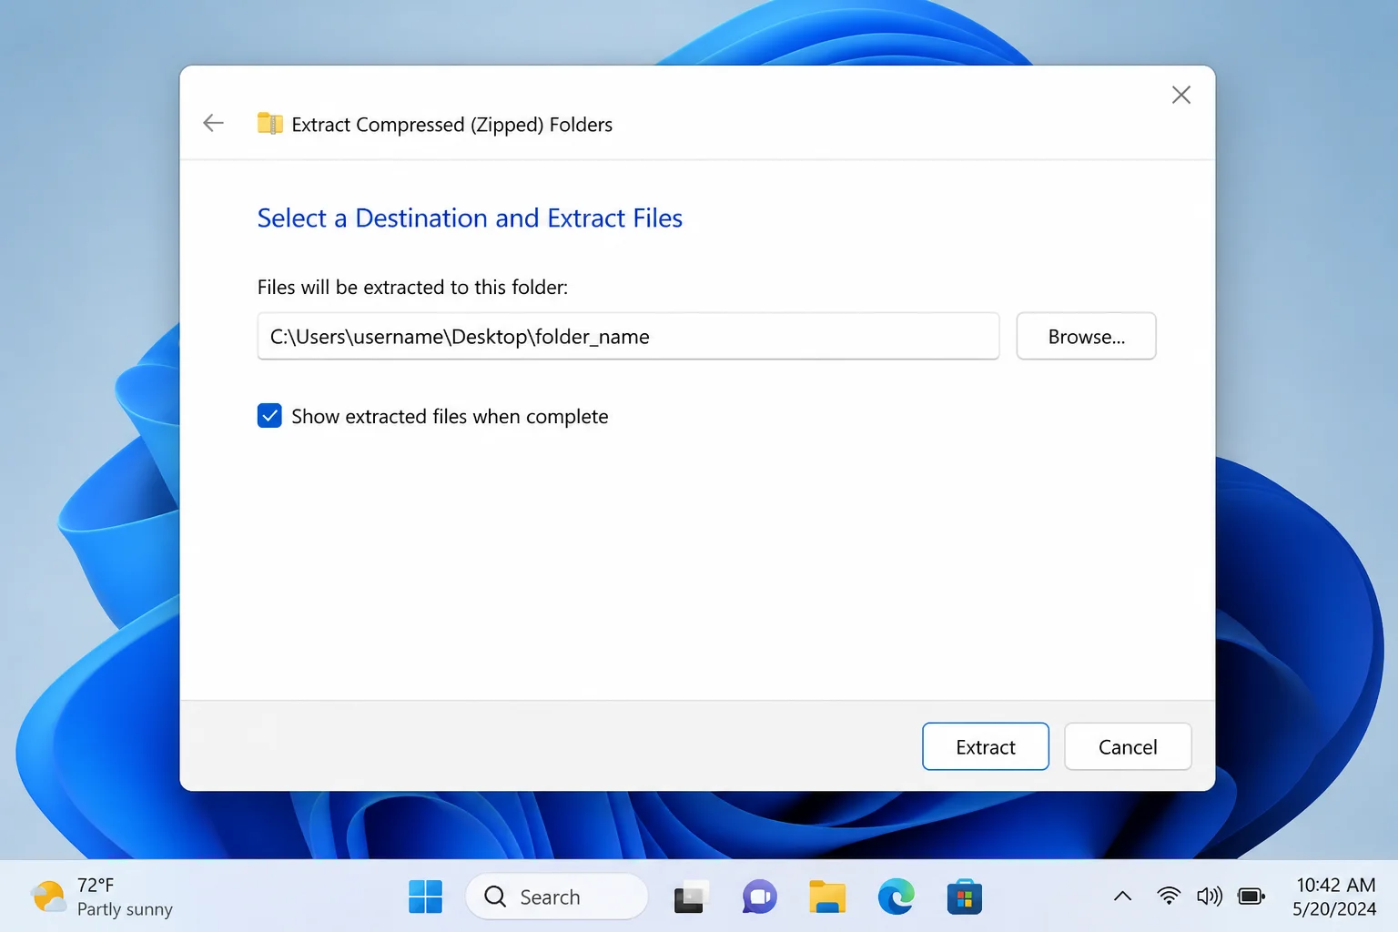Click the date 5/20/2024 in taskbar

[1334, 909]
